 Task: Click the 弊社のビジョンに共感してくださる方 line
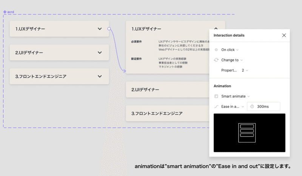pyautogui.click(x=181, y=46)
